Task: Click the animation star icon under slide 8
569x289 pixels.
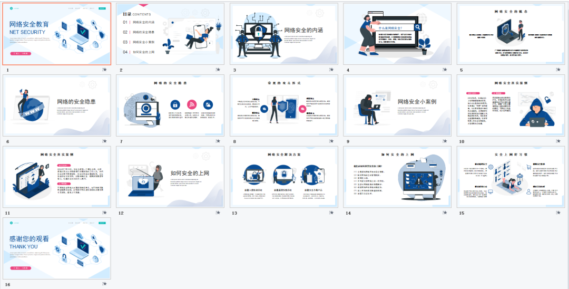Action: [x=332, y=141]
